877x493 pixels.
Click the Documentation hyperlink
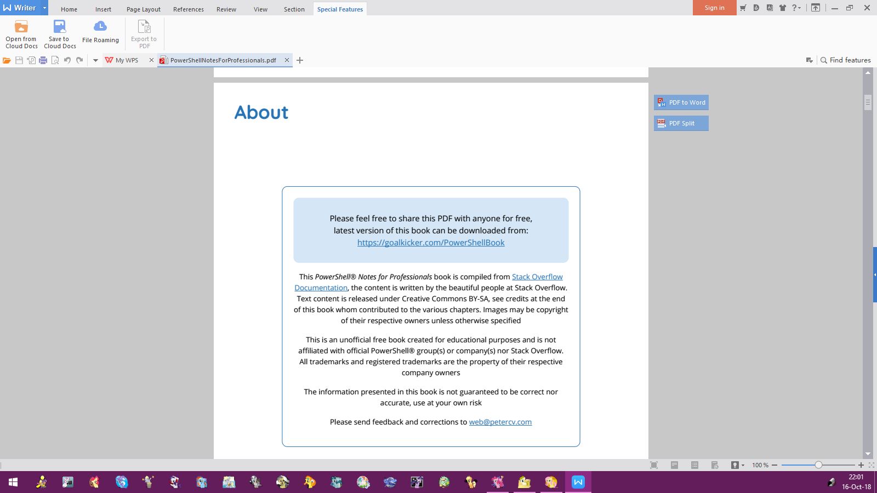coord(321,288)
